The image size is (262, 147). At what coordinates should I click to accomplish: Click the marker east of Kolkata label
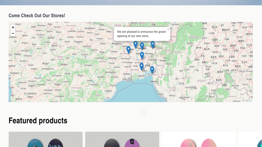tap(141, 67)
